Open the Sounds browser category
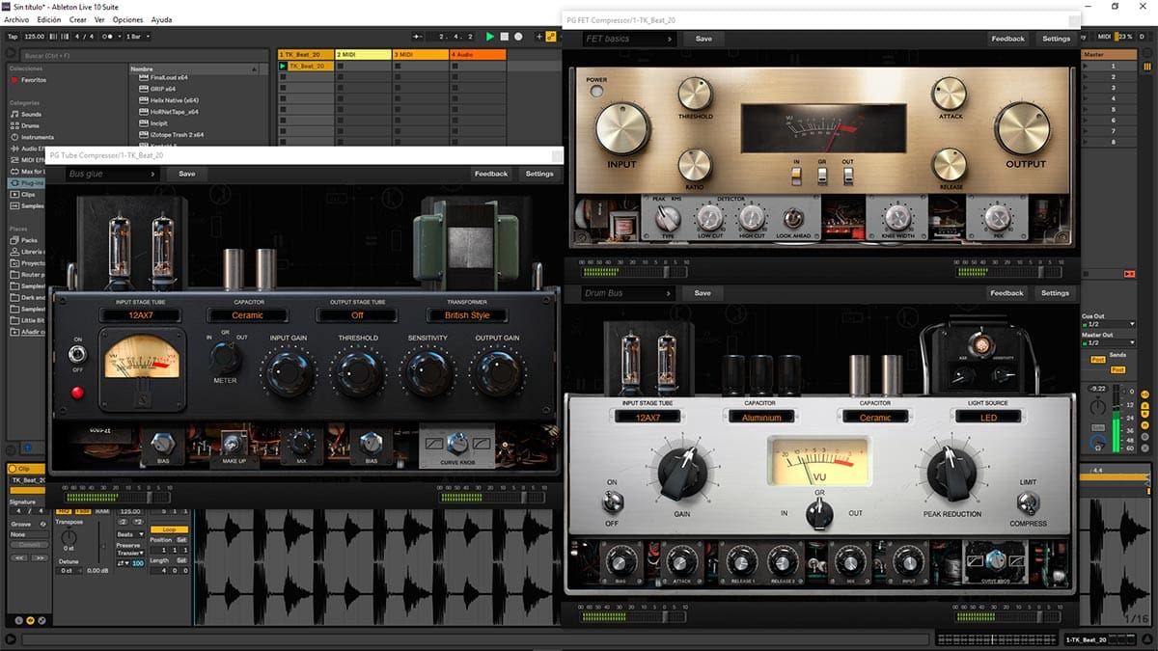Viewport: 1158px width, 651px height. pyautogui.click(x=31, y=114)
